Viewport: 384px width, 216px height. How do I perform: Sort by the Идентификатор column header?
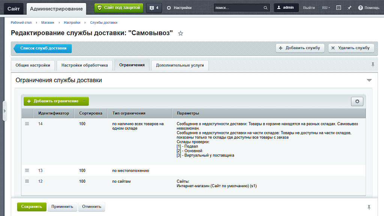click(54, 113)
